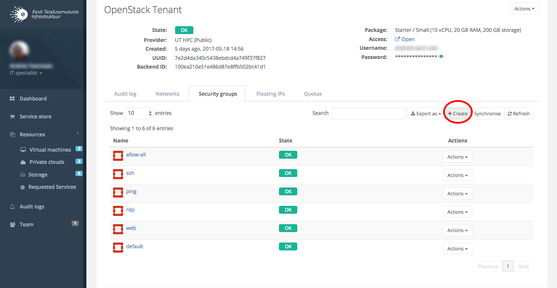557x288 pixels.
Task: Open the Actions dropdown for allow-all
Action: coord(457,157)
